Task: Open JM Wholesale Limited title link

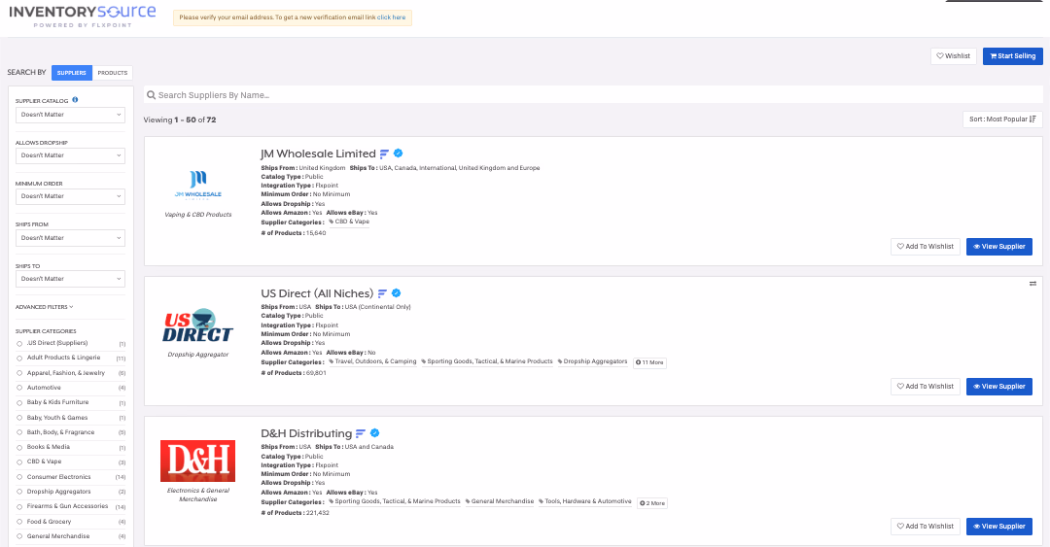Action: coord(318,154)
